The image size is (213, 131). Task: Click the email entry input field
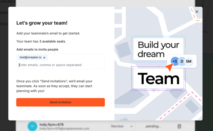coord(60,65)
